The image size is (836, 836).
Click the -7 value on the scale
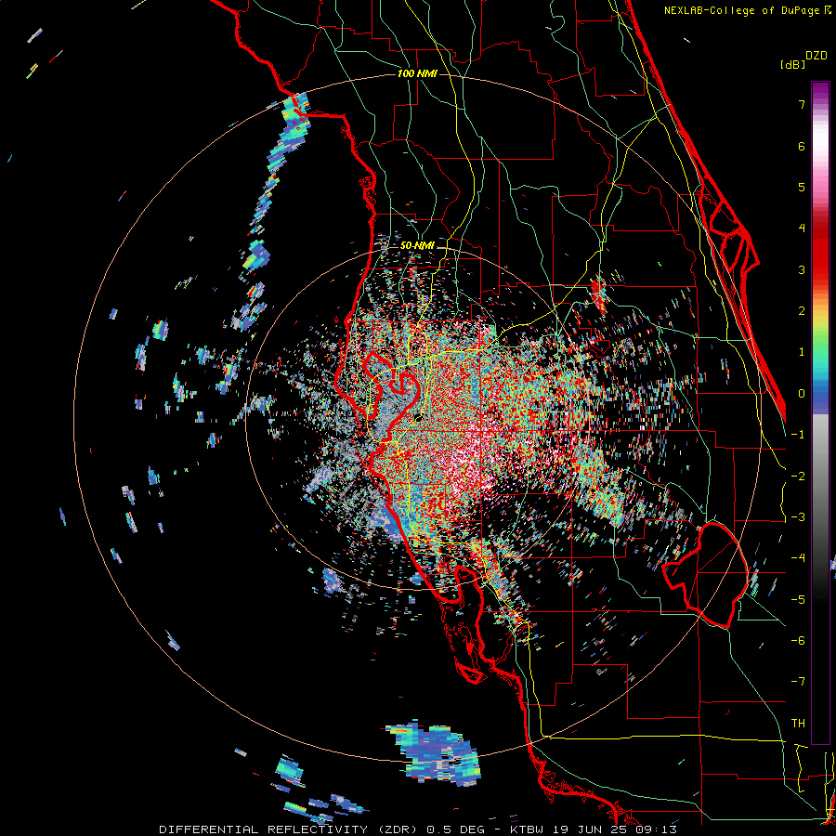click(x=798, y=682)
